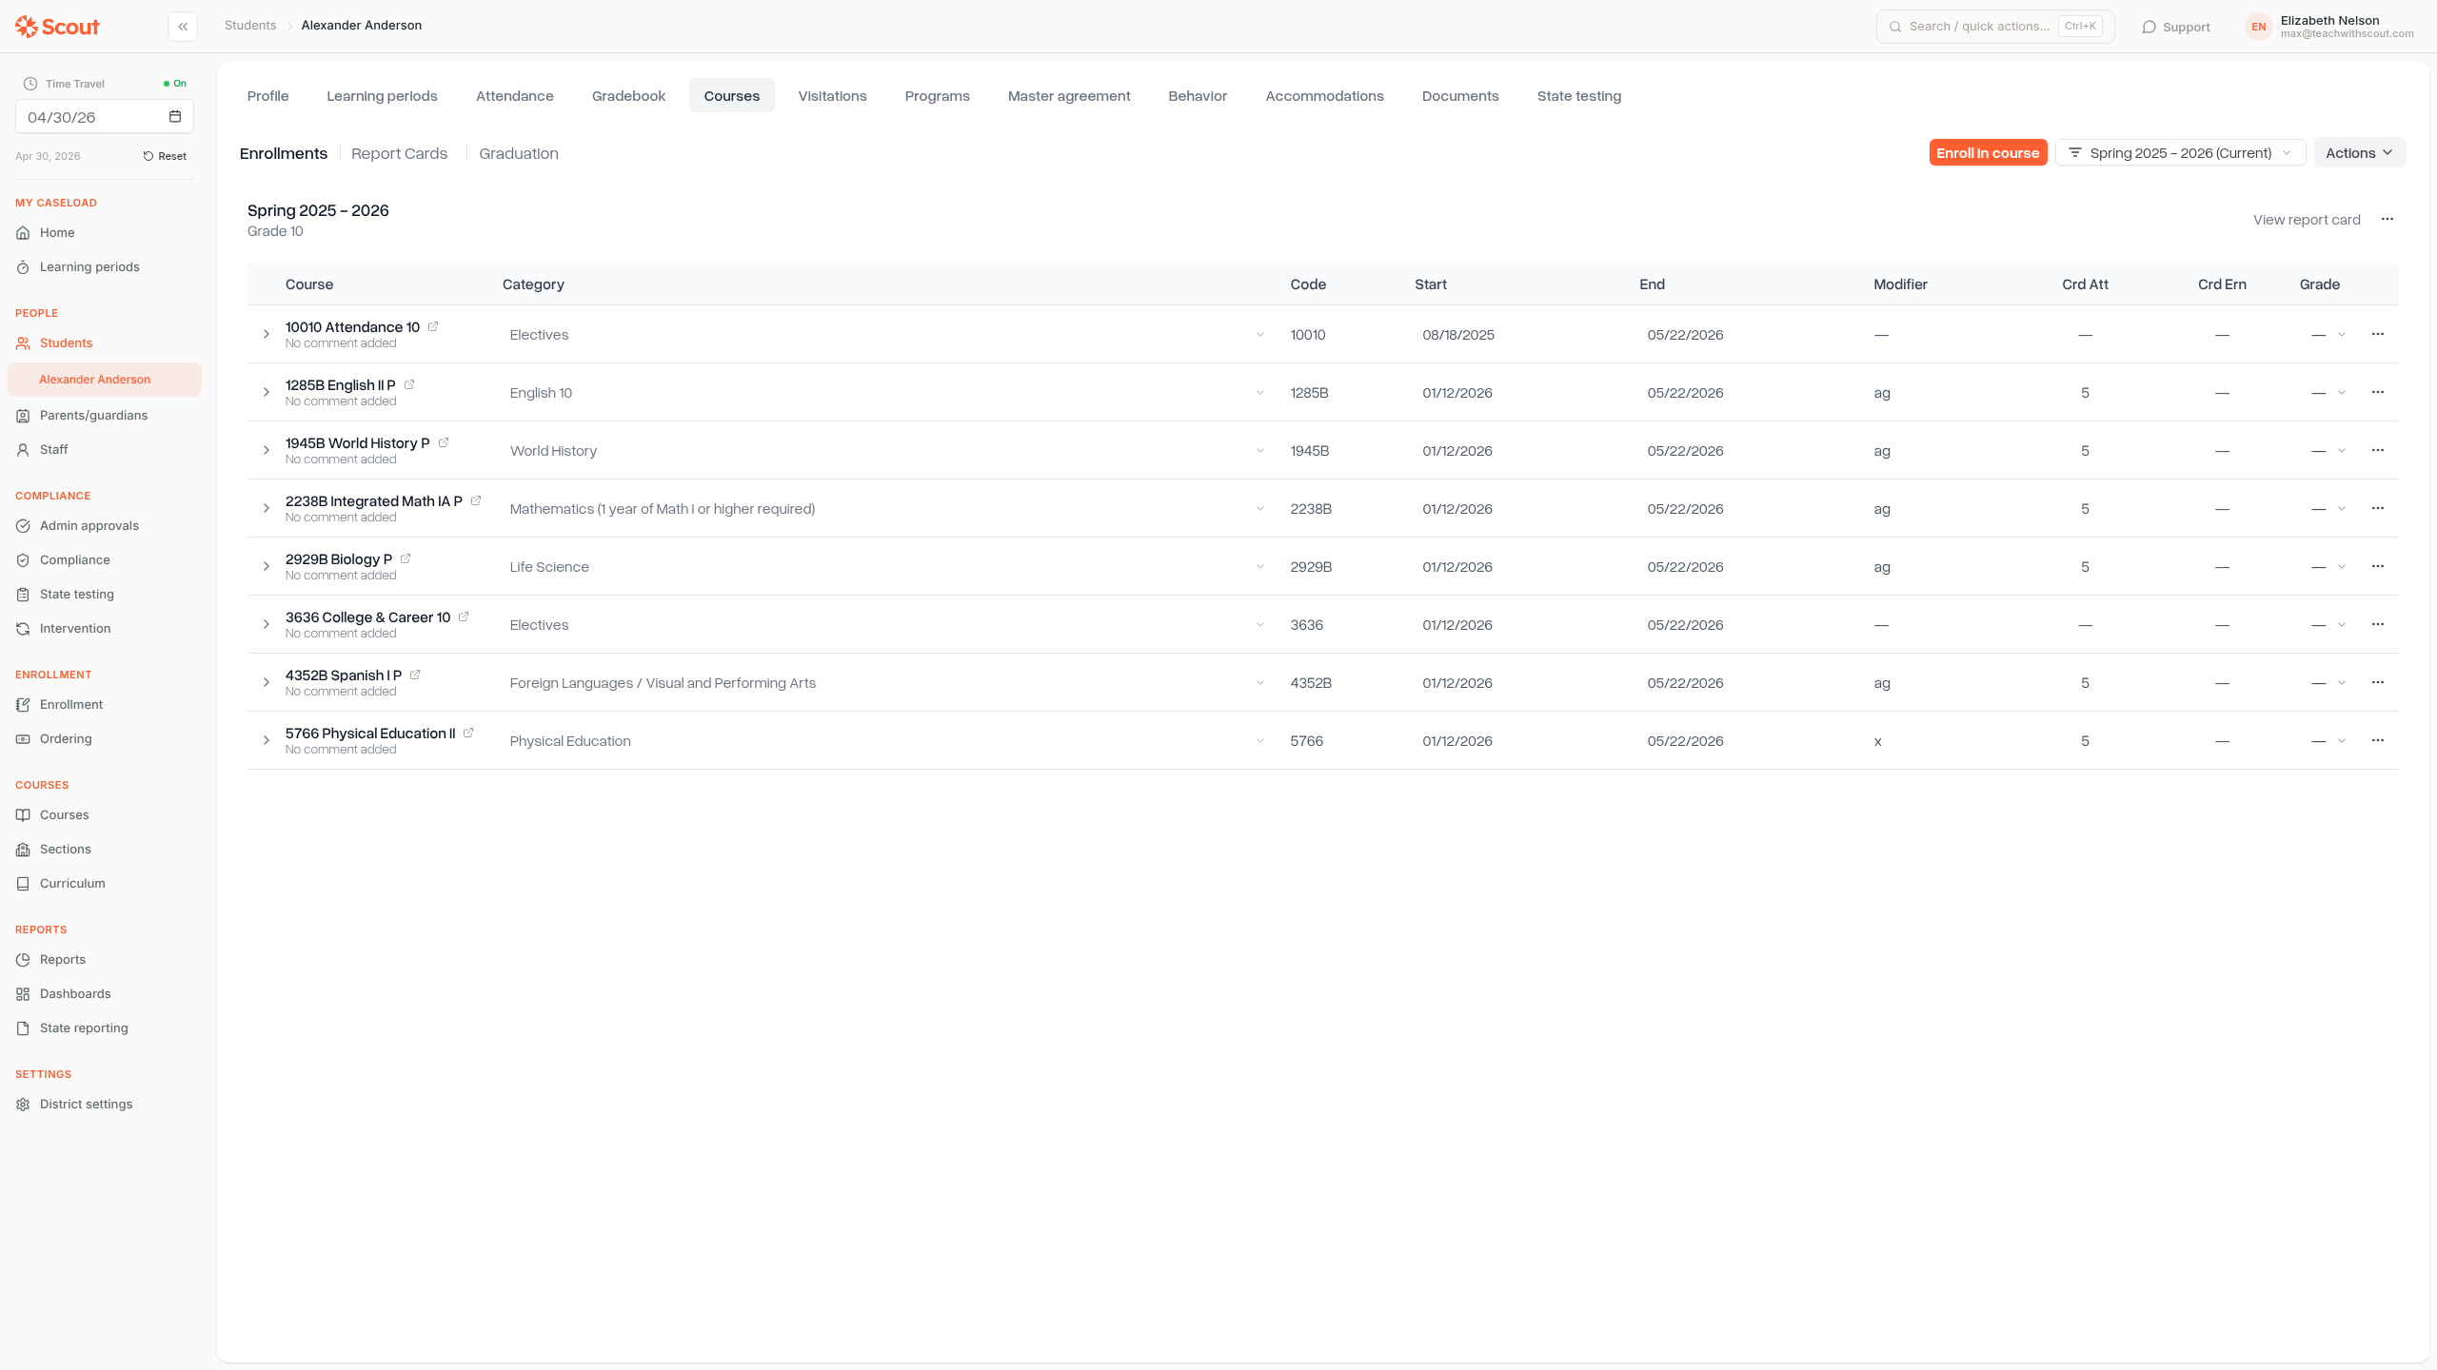Open the Accommodations tab

click(1324, 95)
